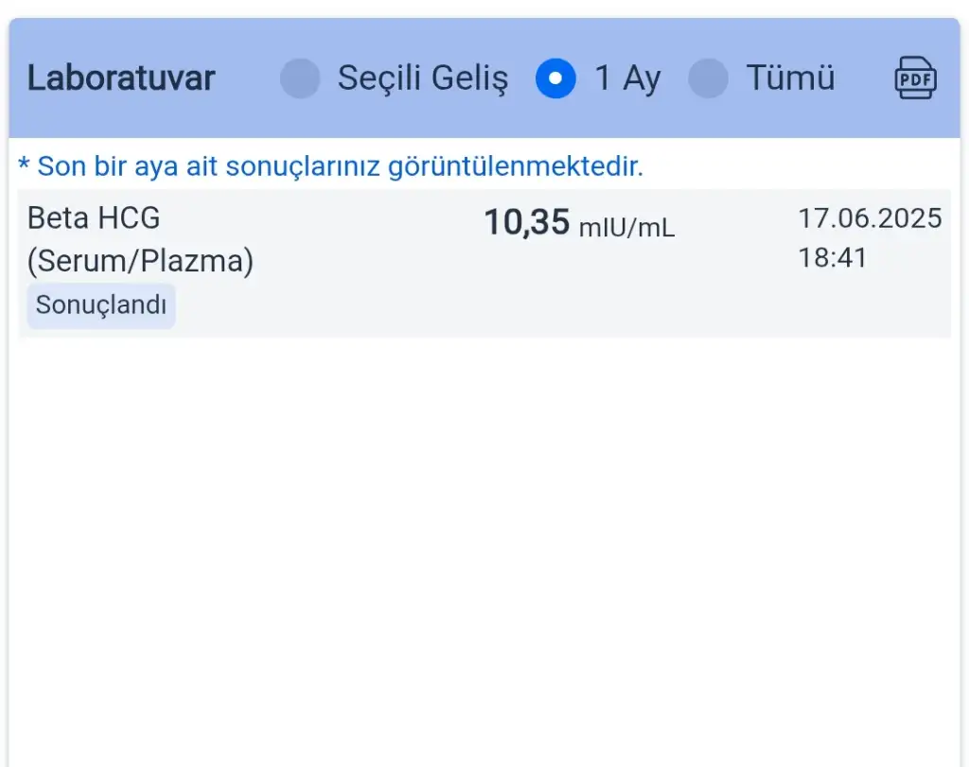Click the "Laboratuvar" panel title
The image size is (969, 767).
click(x=121, y=78)
